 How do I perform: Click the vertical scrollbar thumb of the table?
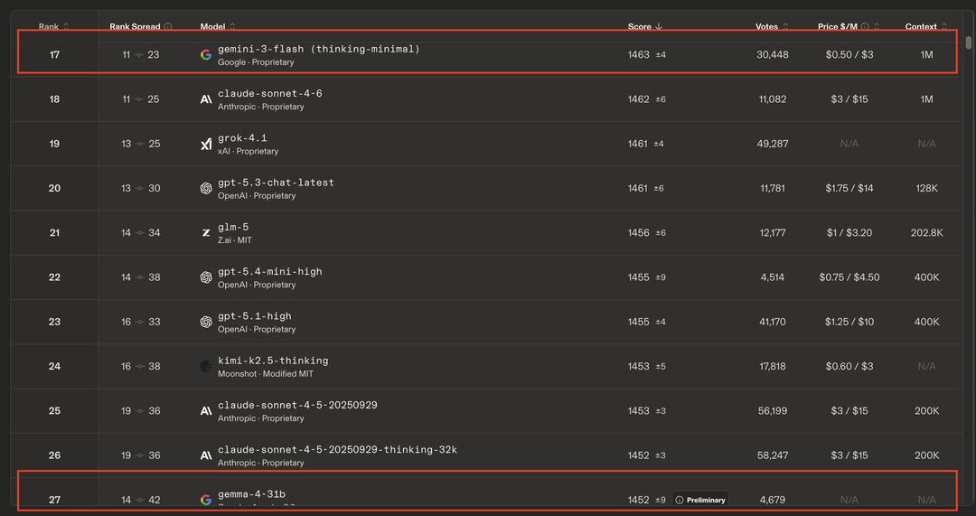point(968,42)
